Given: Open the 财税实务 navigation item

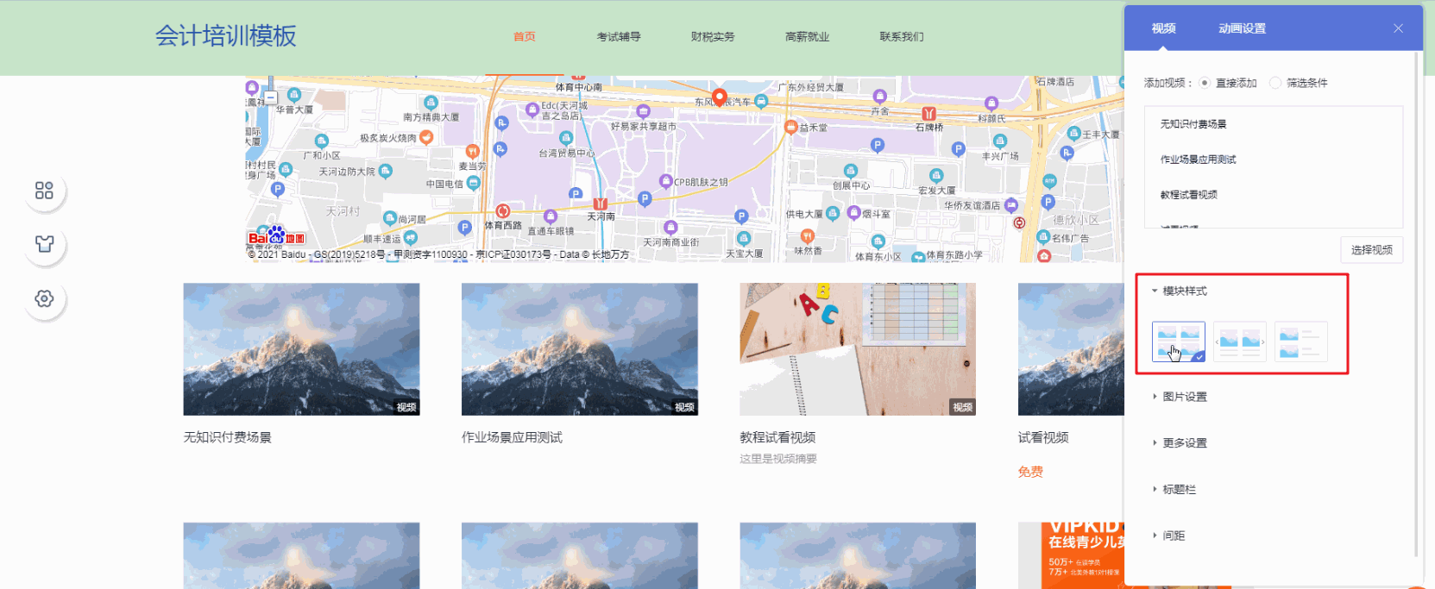Looking at the screenshot, I should click(x=713, y=37).
